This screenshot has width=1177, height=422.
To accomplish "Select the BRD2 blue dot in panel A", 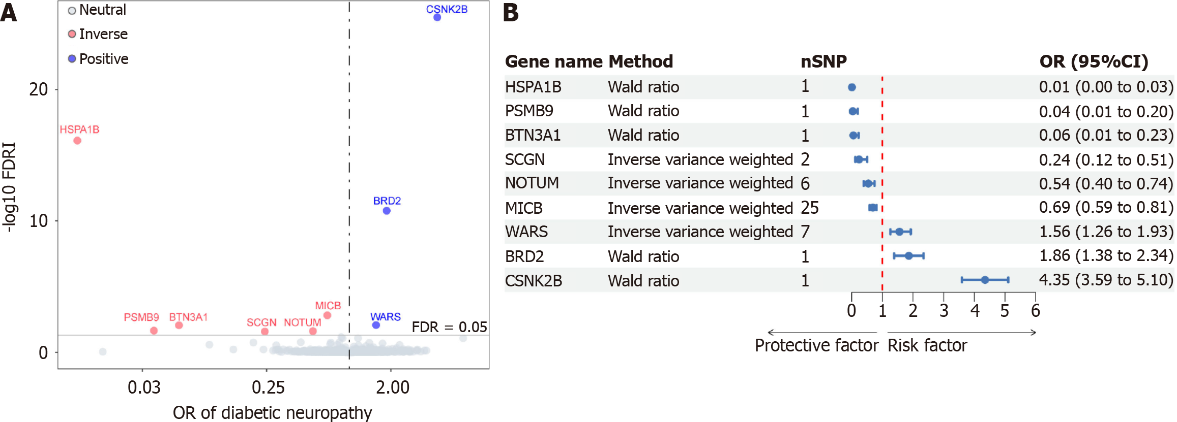I will pyautogui.click(x=387, y=211).
